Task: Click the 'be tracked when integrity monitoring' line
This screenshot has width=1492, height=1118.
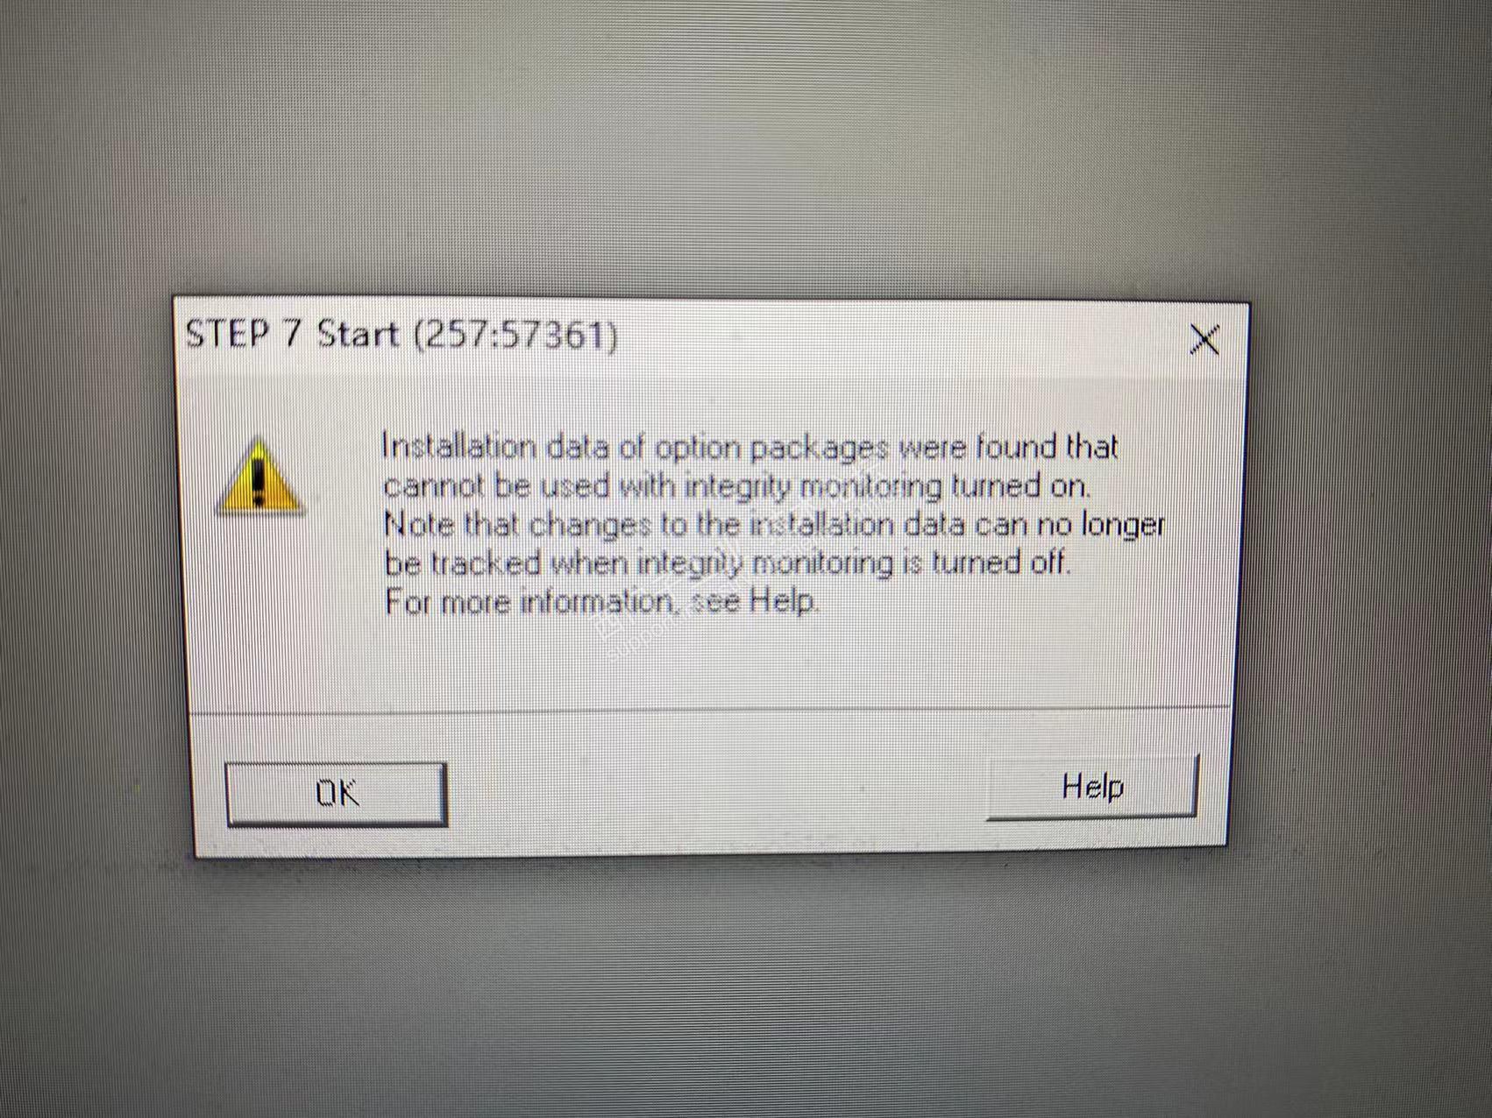Action: pos(728,563)
